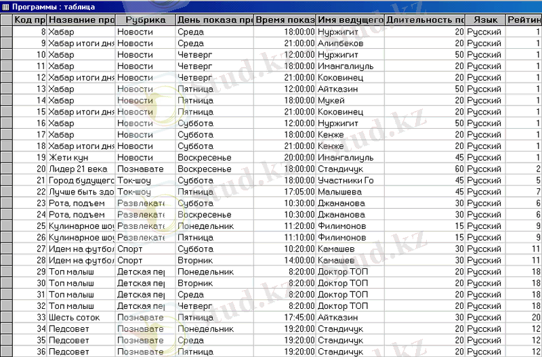Click 'Вторник' day cell in row 28
The image size is (542, 357).
coord(215,260)
